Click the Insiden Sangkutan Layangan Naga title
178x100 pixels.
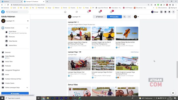pyautogui.click(x=125, y=73)
